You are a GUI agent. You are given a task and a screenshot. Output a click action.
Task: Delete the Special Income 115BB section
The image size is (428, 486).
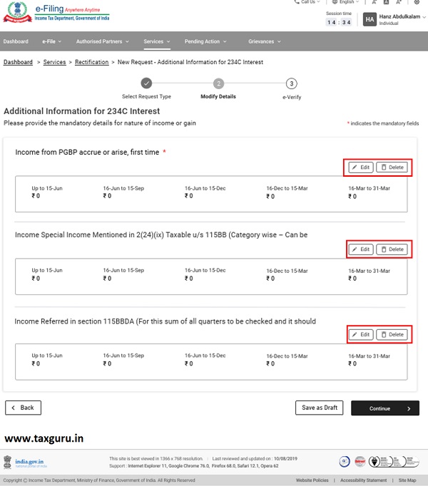[392, 249]
